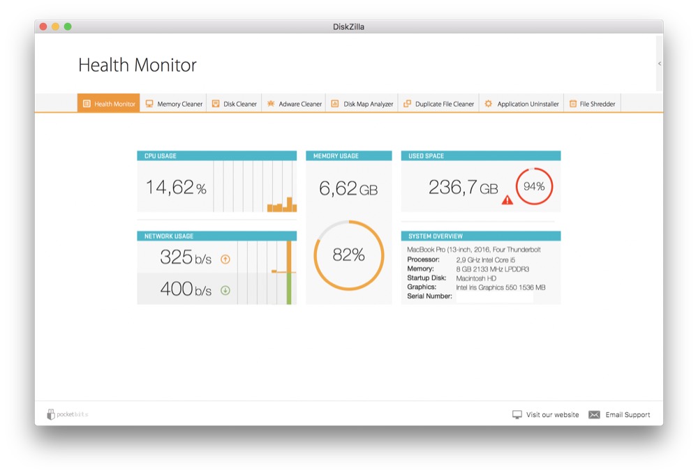Click the green fullscreen window button

coord(68,27)
